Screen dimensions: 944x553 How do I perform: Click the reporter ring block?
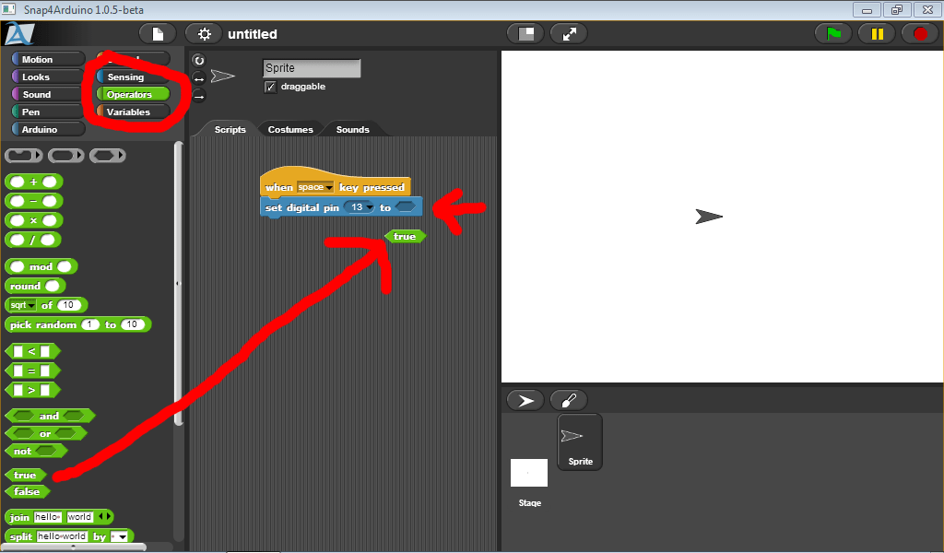[65, 155]
